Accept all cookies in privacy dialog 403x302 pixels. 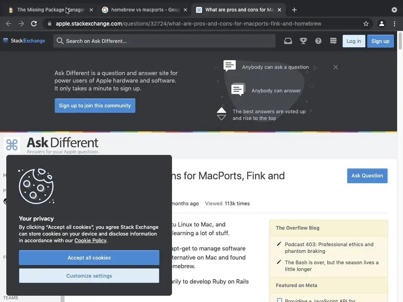coord(89,258)
